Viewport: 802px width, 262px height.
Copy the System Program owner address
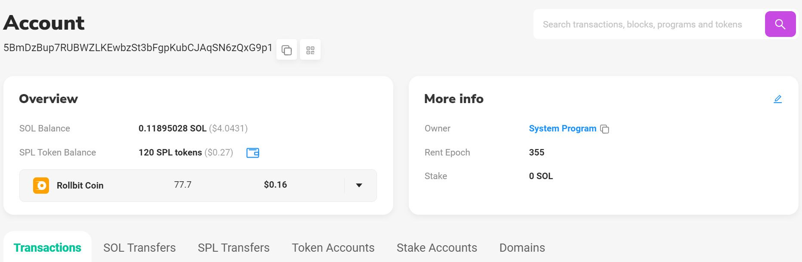click(605, 129)
